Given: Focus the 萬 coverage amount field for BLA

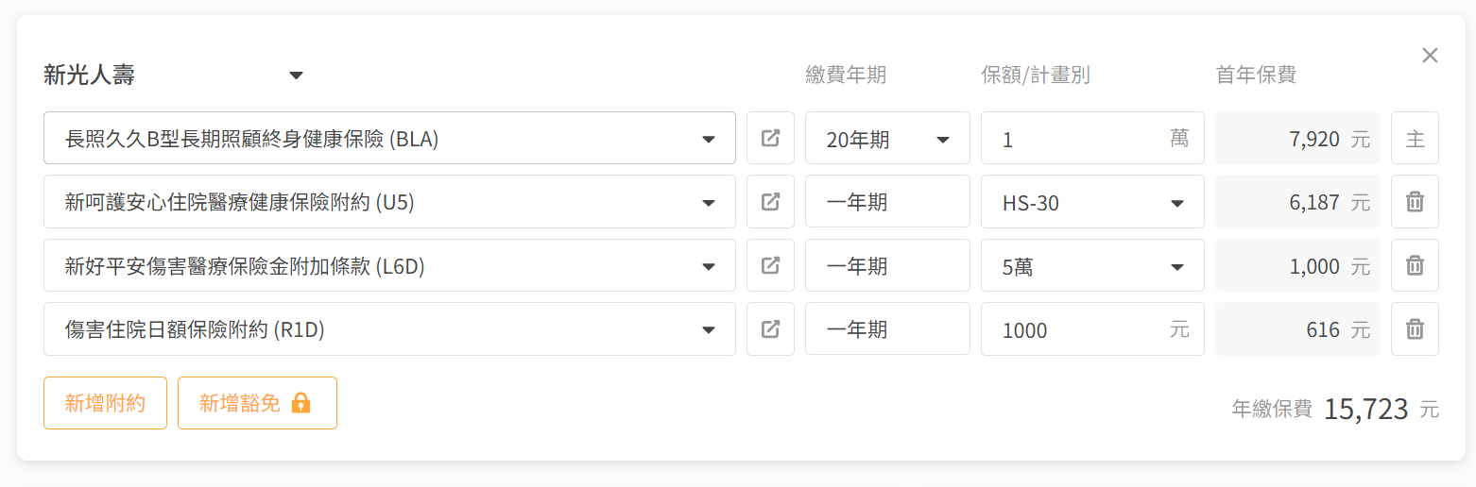Looking at the screenshot, I should point(1092,139).
